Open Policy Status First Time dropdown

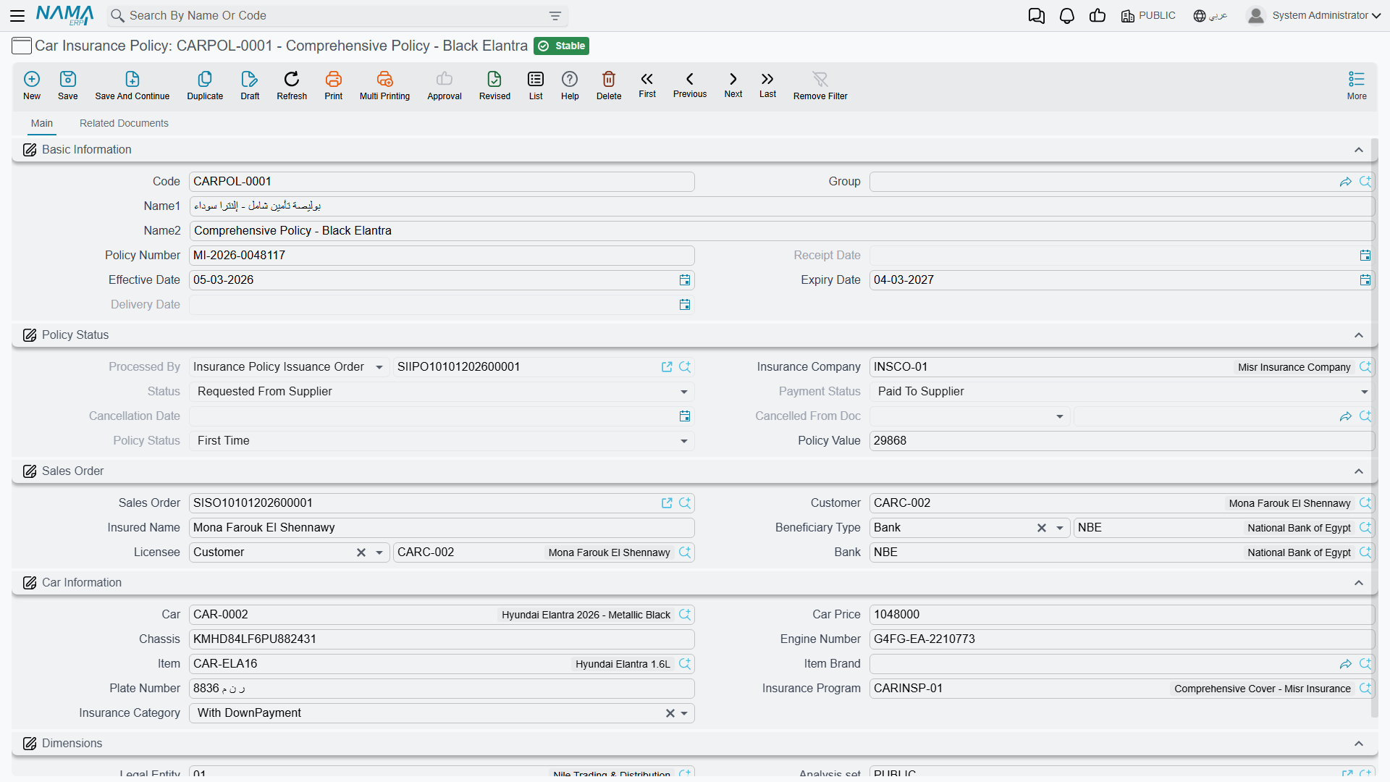[x=684, y=441]
